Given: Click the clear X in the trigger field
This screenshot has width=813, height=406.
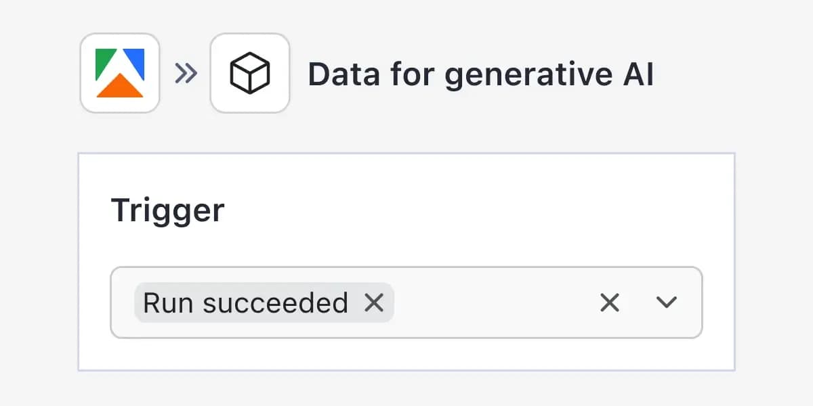Looking at the screenshot, I should click(x=610, y=303).
